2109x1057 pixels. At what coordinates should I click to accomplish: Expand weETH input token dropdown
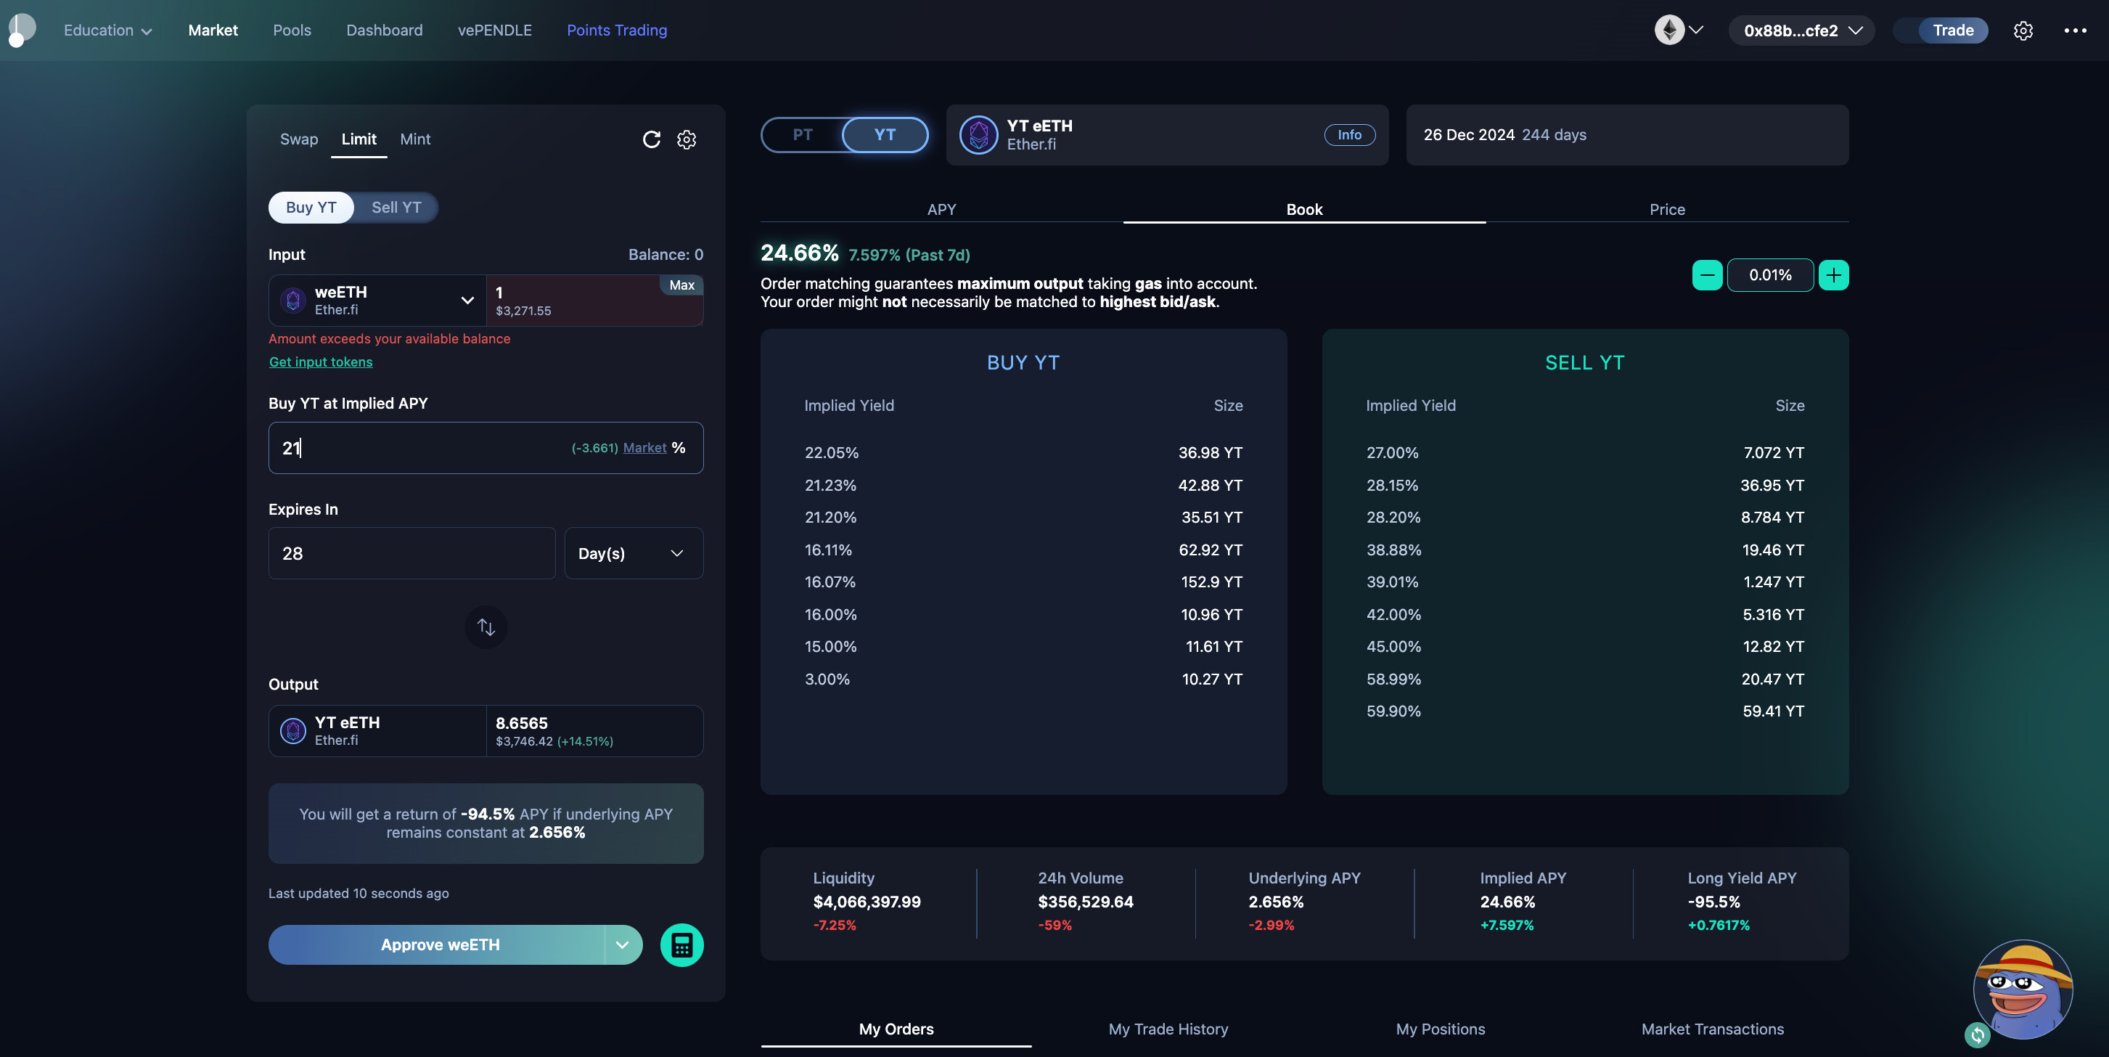click(467, 301)
